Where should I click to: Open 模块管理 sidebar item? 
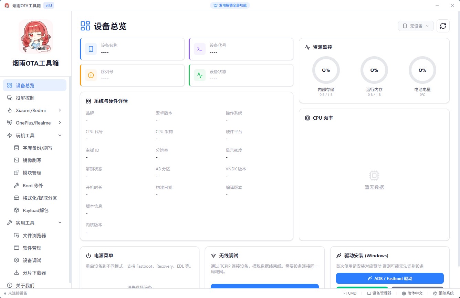[38, 173]
